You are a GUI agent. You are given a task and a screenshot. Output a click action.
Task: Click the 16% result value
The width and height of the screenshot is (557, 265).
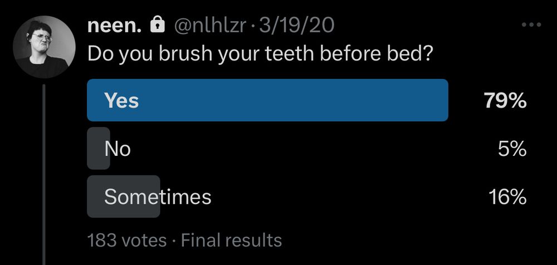click(x=507, y=197)
